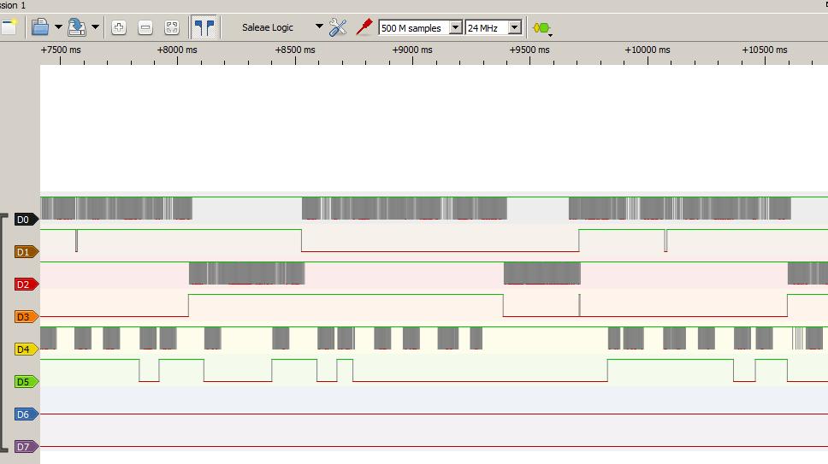Select the yellow D4 channel label

point(26,349)
